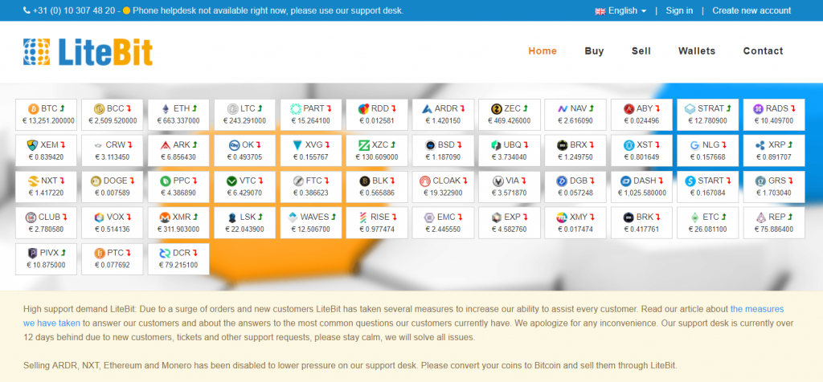This screenshot has height=382, width=823.
Task: Click the XZC coin icon
Action: 364,145
